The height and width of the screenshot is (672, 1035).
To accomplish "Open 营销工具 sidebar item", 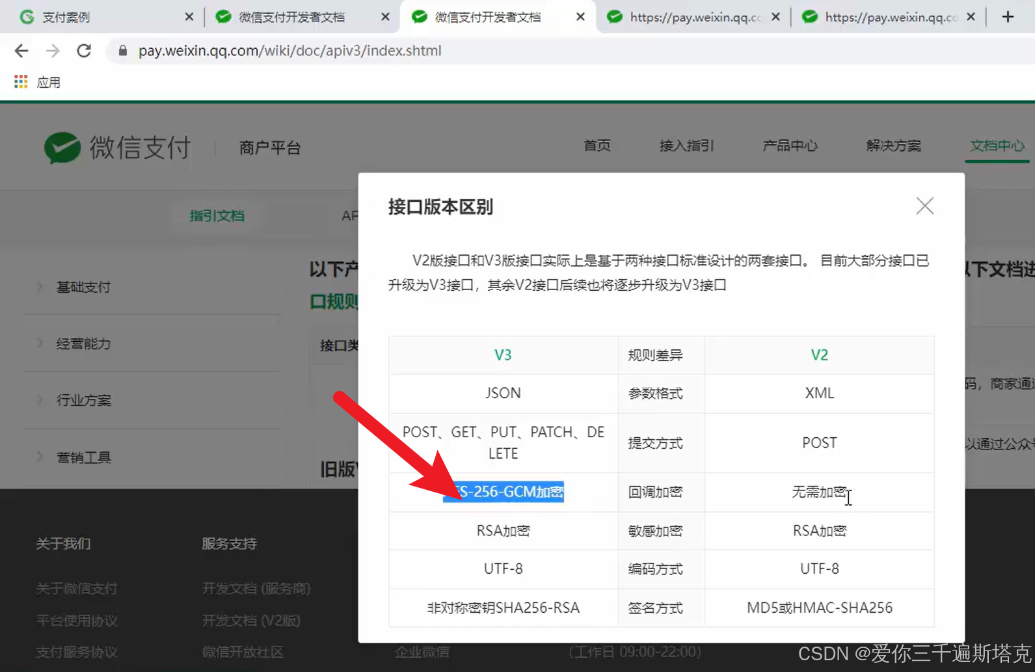I will (x=83, y=457).
